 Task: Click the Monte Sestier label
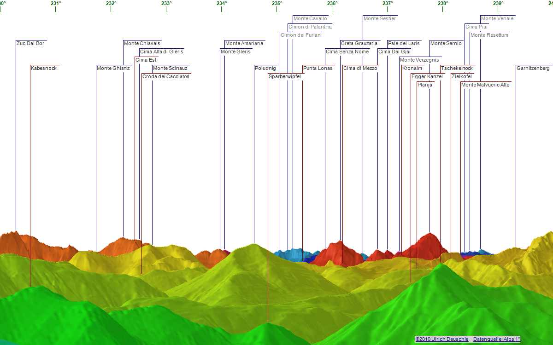380,18
